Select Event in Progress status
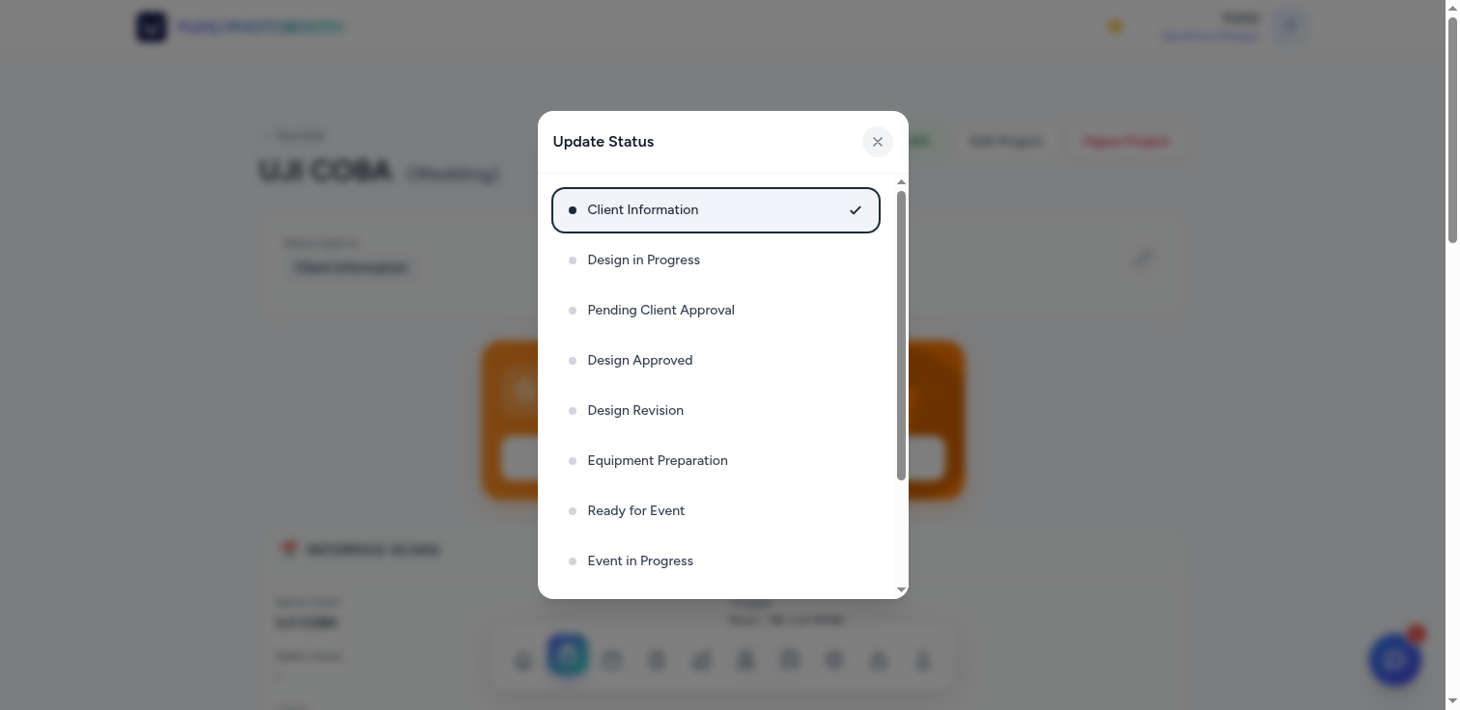The width and height of the screenshot is (1460, 710). click(716, 561)
